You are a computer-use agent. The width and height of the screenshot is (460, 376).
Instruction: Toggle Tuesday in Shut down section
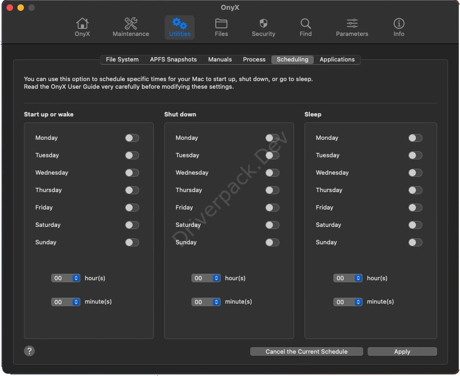272,155
